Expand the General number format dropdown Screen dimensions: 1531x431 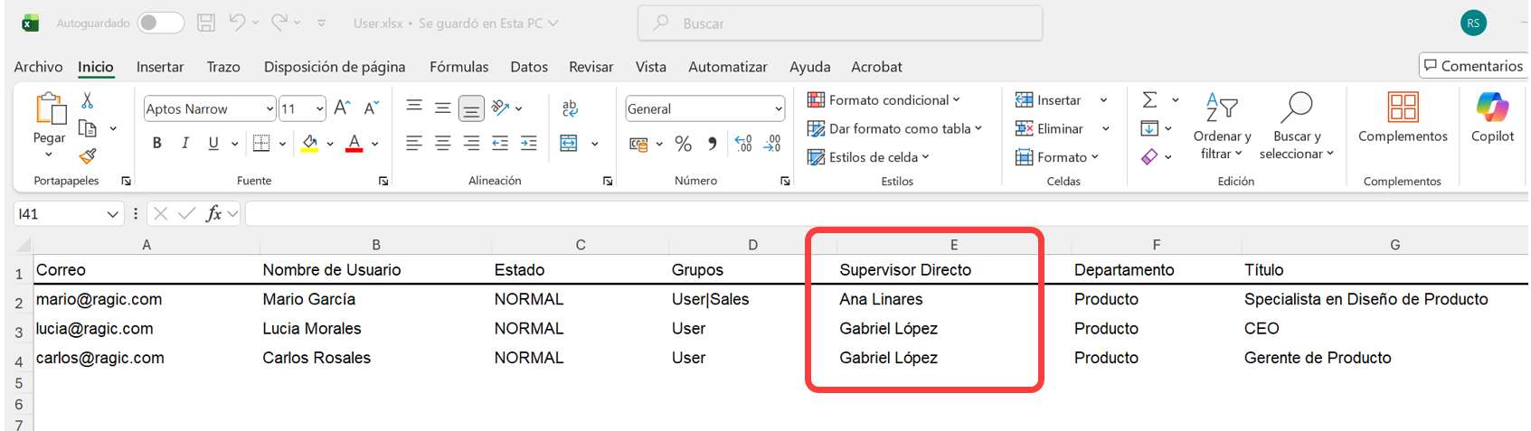[x=778, y=109]
